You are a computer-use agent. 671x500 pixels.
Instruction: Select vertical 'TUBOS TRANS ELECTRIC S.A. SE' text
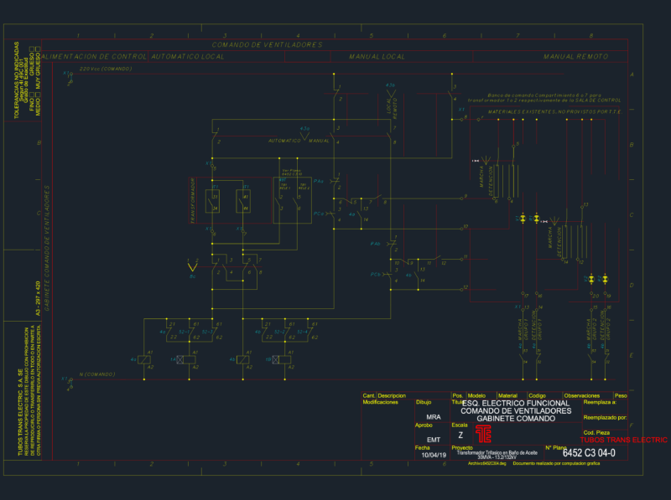pyautogui.click(x=20, y=412)
